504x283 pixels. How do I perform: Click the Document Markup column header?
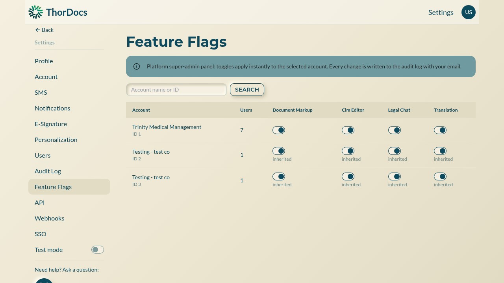[x=292, y=110]
